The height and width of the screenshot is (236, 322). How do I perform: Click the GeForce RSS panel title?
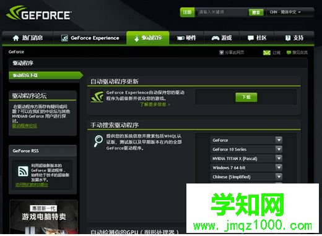pyautogui.click(x=25, y=151)
